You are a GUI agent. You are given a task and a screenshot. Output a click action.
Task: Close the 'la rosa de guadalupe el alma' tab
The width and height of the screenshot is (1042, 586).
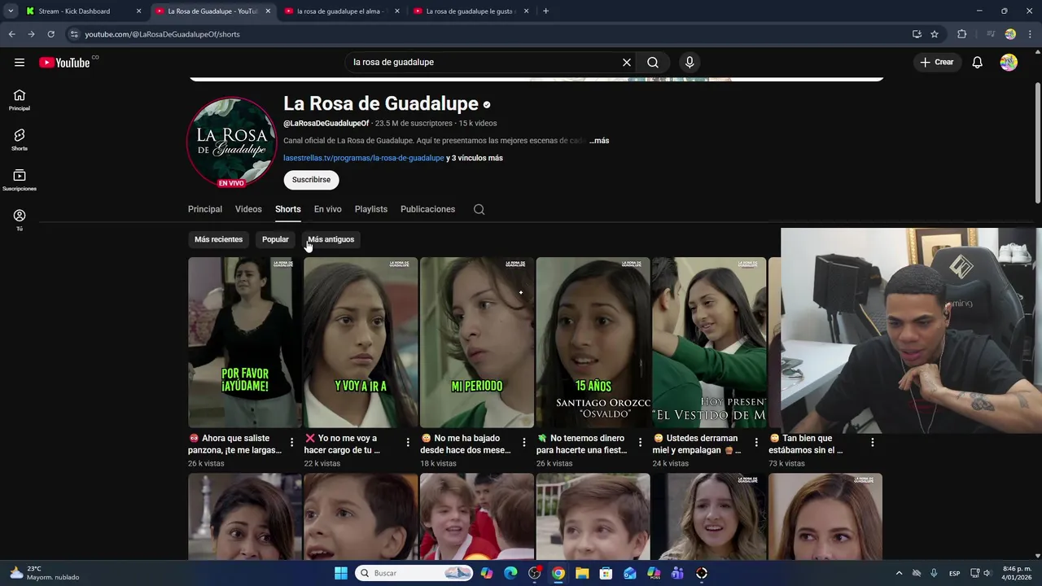397,11
